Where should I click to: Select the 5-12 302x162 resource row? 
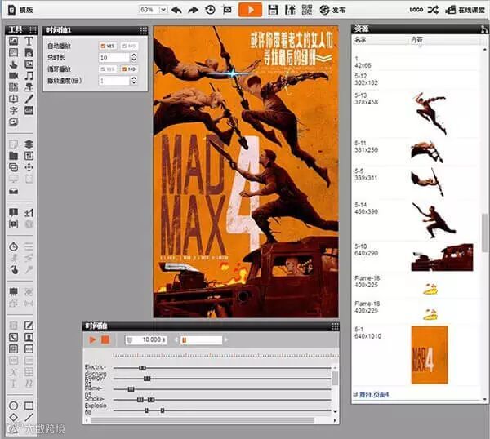coord(416,80)
